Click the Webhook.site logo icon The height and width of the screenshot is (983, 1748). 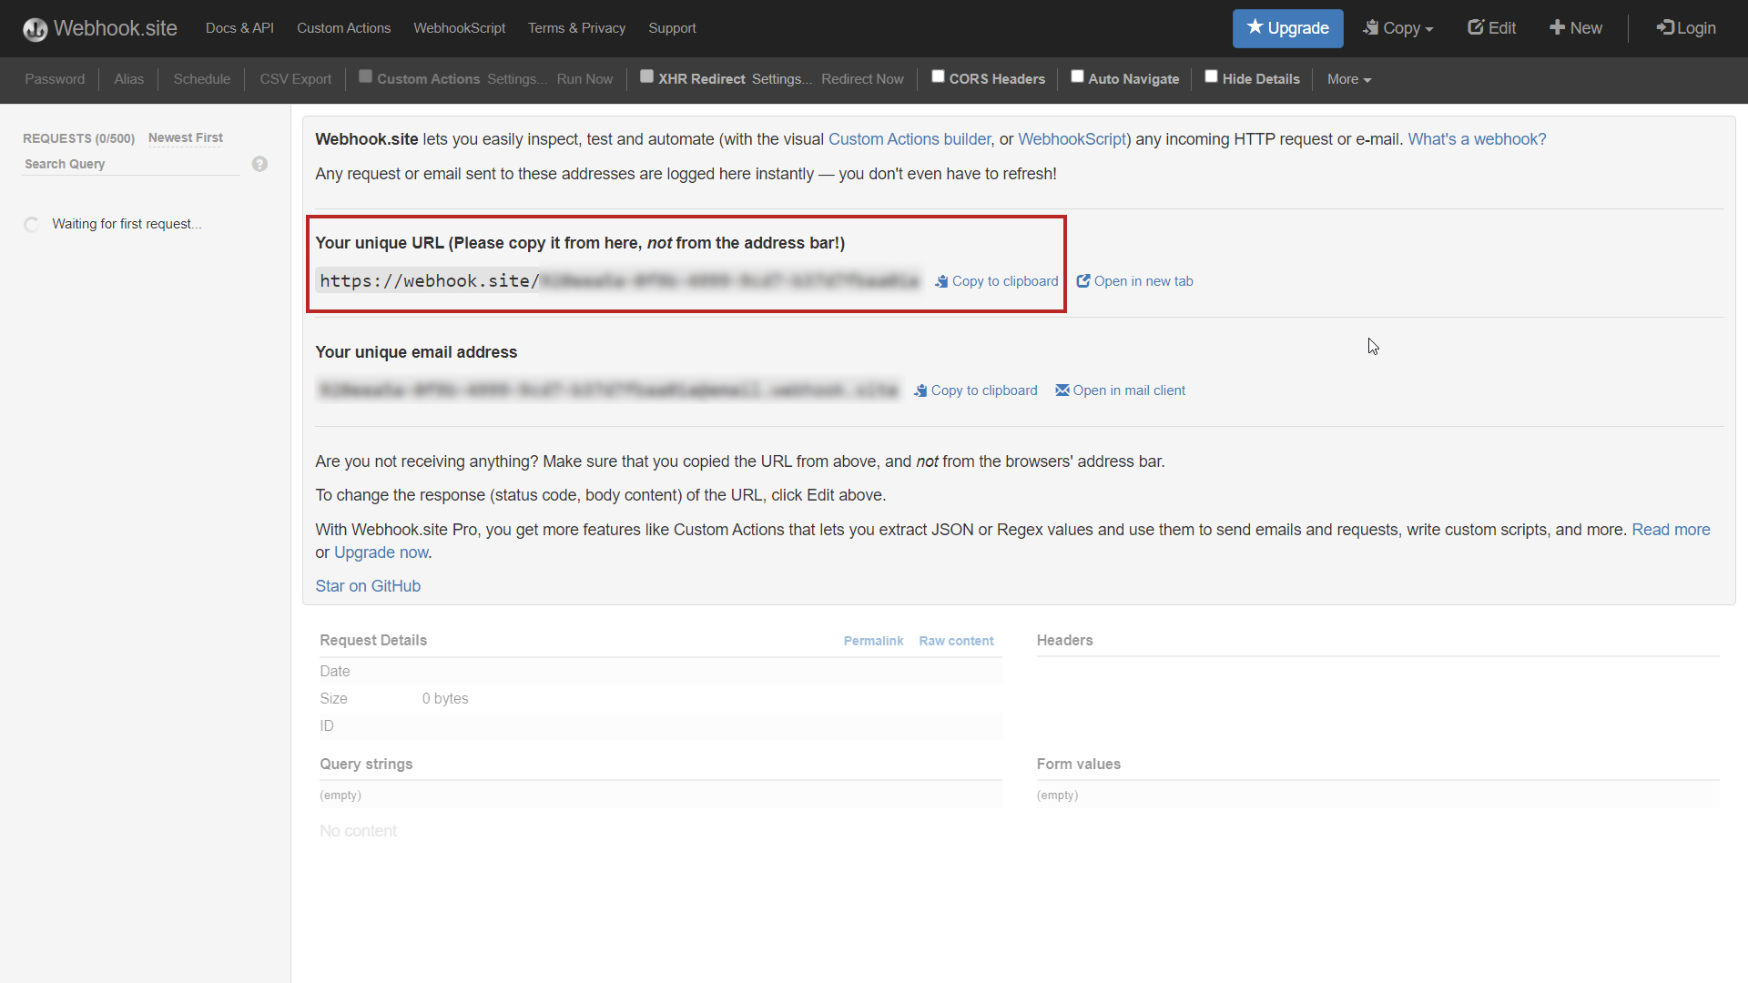coord(36,29)
